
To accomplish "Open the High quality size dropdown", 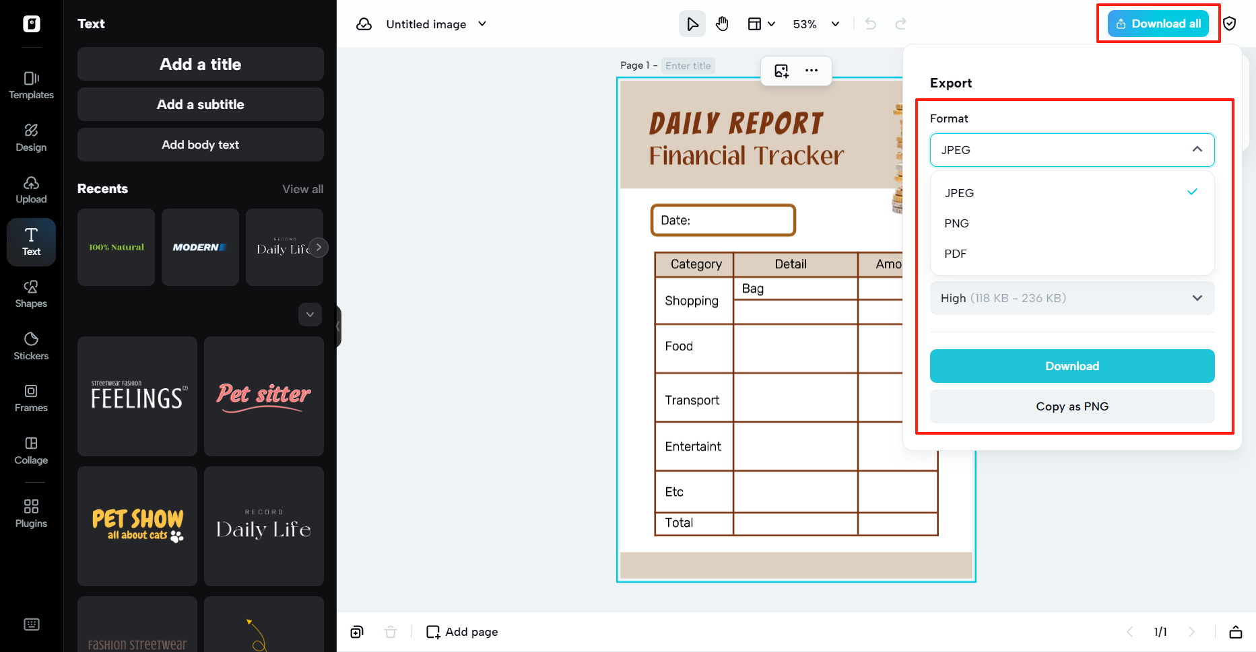I will tap(1071, 298).
